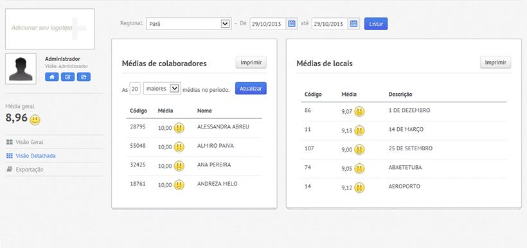The width and height of the screenshot is (527, 248).
Task: Select location 14 DE MARÇO
Action: pyautogui.click(x=406, y=129)
